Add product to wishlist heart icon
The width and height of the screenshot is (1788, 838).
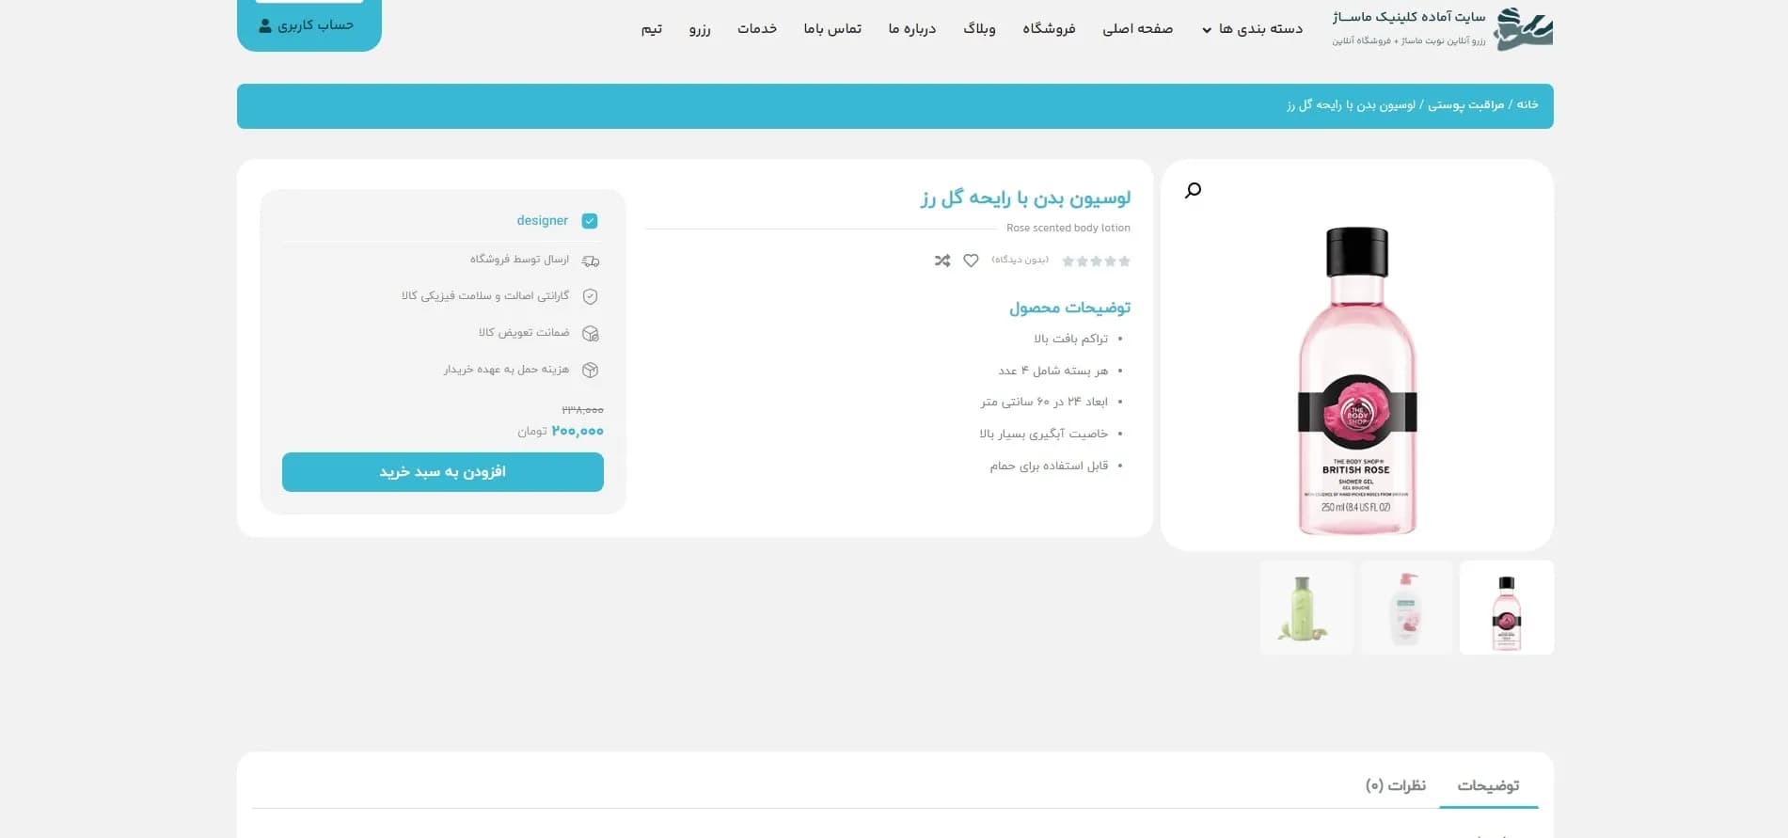971,261
